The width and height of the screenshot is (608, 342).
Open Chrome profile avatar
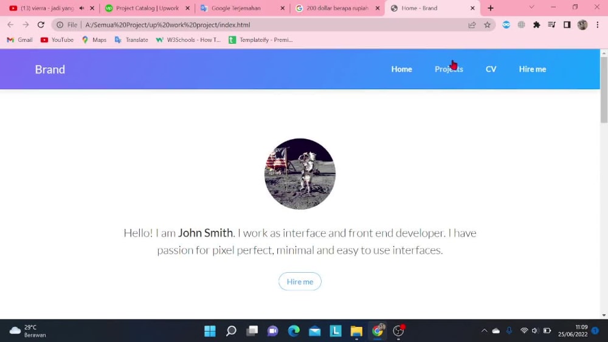(582, 25)
